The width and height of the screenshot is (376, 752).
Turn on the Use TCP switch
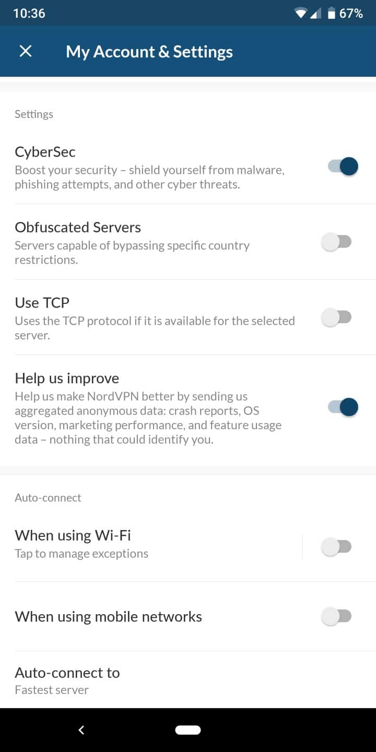(336, 318)
